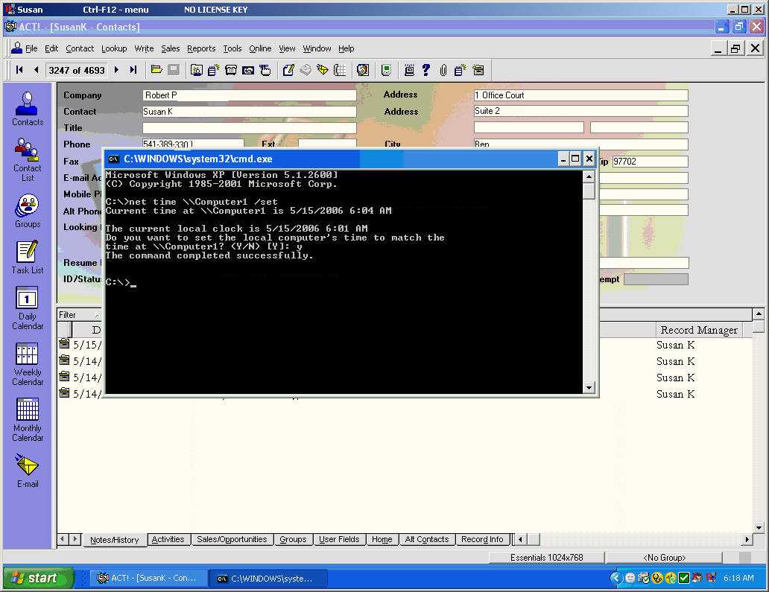Expand the Filter section in Notes/History
This screenshot has width=769, height=592.
[x=78, y=315]
